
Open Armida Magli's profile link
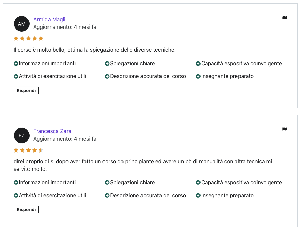point(49,19)
